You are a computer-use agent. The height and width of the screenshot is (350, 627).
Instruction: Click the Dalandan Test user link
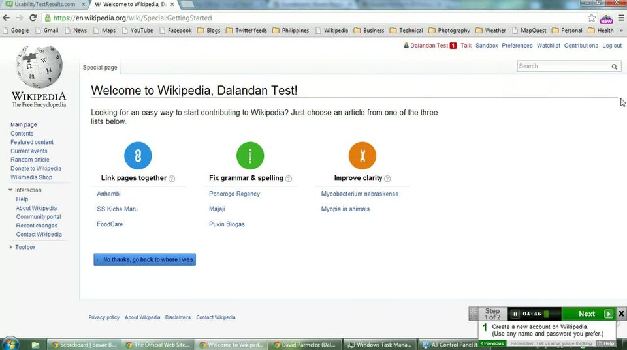click(429, 46)
